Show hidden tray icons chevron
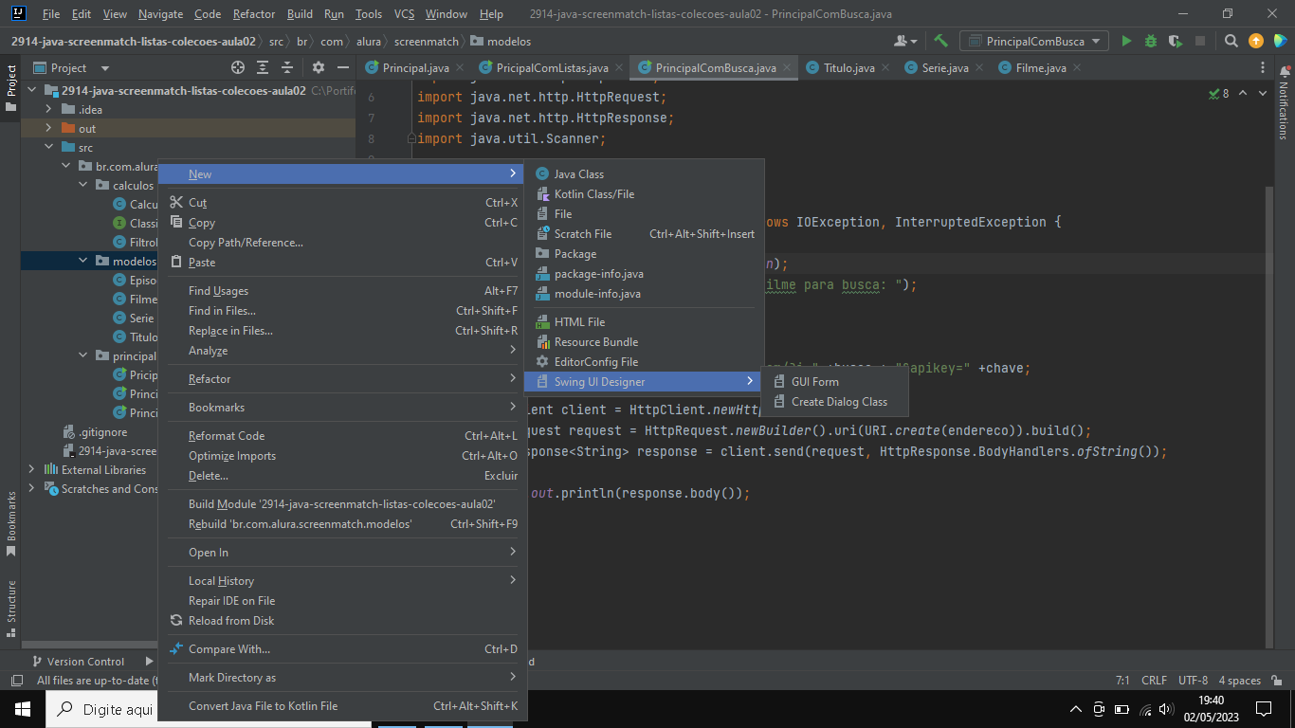Image resolution: width=1295 pixels, height=728 pixels. click(1076, 709)
